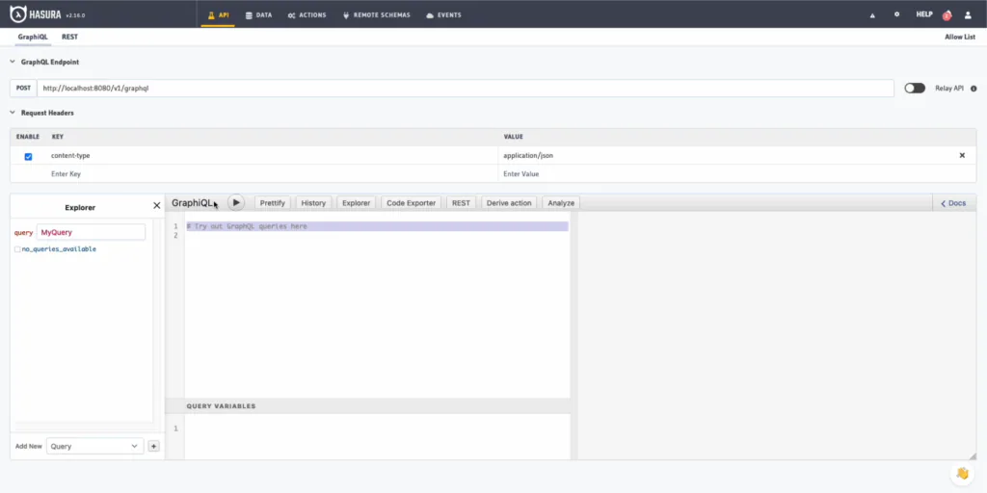987x493 pixels.
Task: Open the query History
Action: 313,203
